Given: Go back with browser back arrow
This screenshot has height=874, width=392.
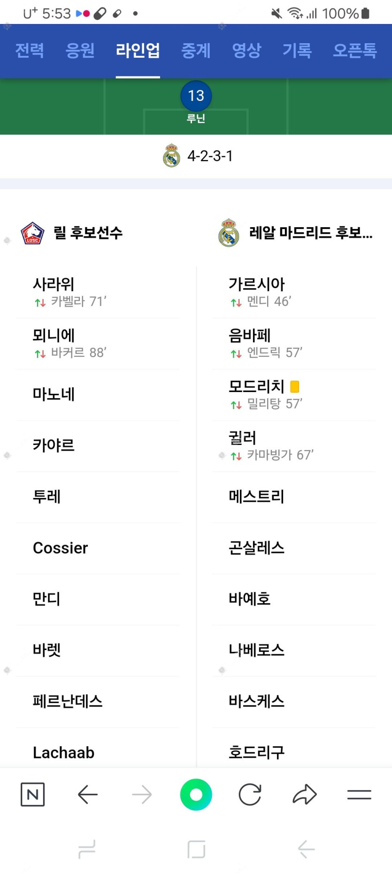Looking at the screenshot, I should (x=87, y=794).
